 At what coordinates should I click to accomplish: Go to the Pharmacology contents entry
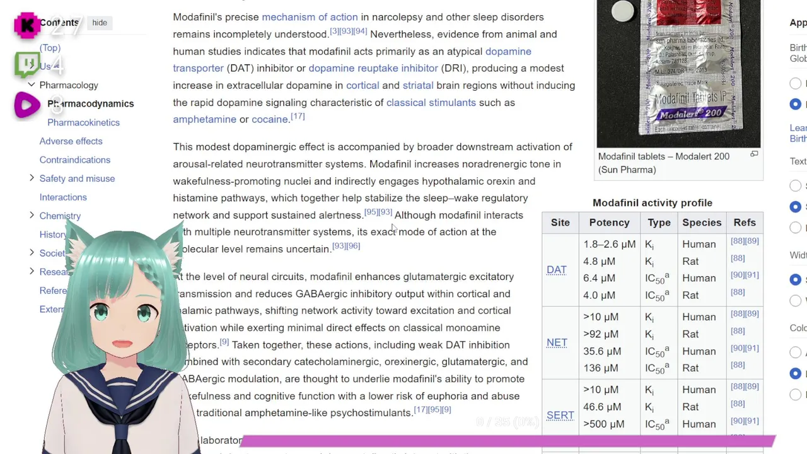pos(69,85)
